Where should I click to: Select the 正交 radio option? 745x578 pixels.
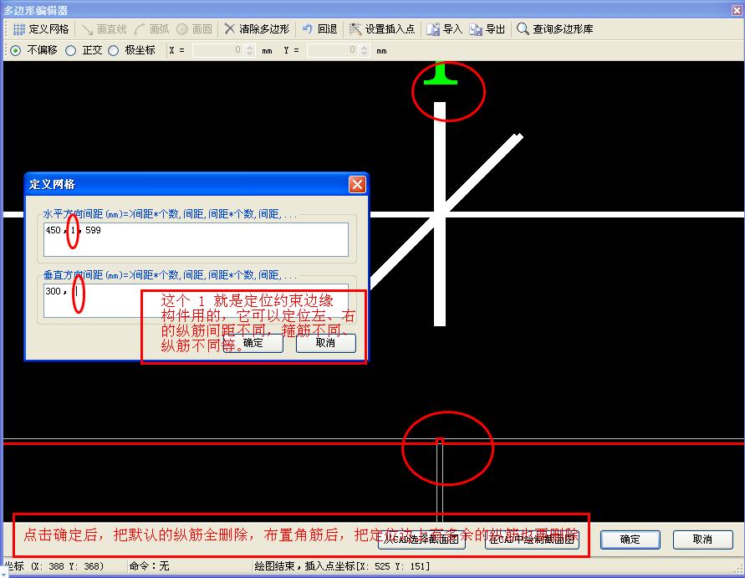71,50
